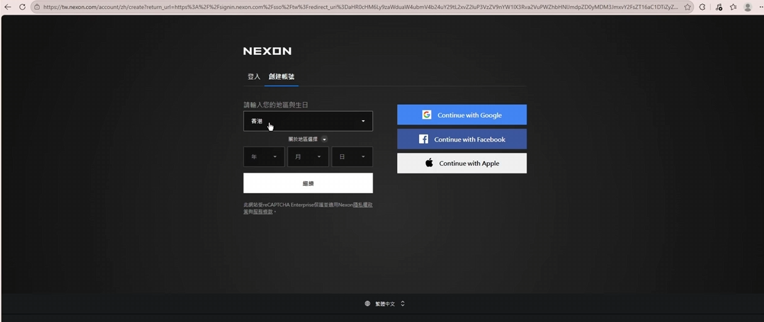Expand the 年 year dropdown
This screenshot has height=322, width=764.
pyautogui.click(x=264, y=157)
